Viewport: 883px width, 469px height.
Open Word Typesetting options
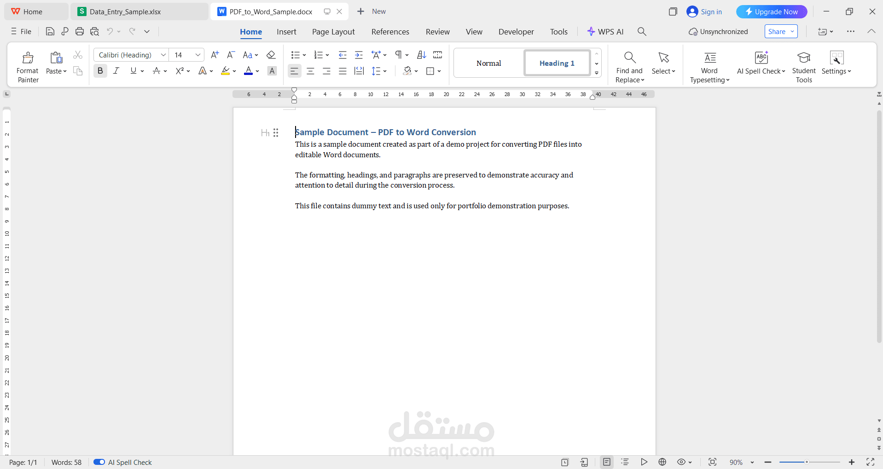point(709,65)
